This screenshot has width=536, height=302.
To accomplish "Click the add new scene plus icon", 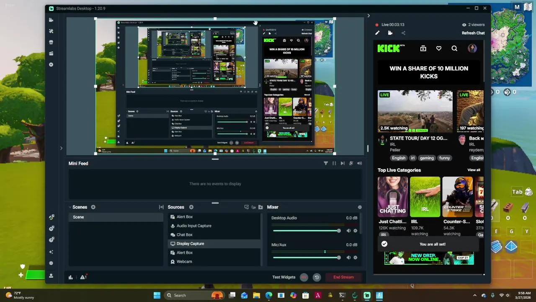I will tap(93, 207).
